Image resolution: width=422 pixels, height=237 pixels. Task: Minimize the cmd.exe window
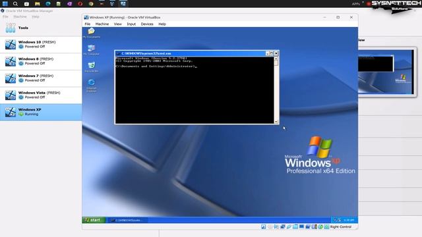pos(267,53)
